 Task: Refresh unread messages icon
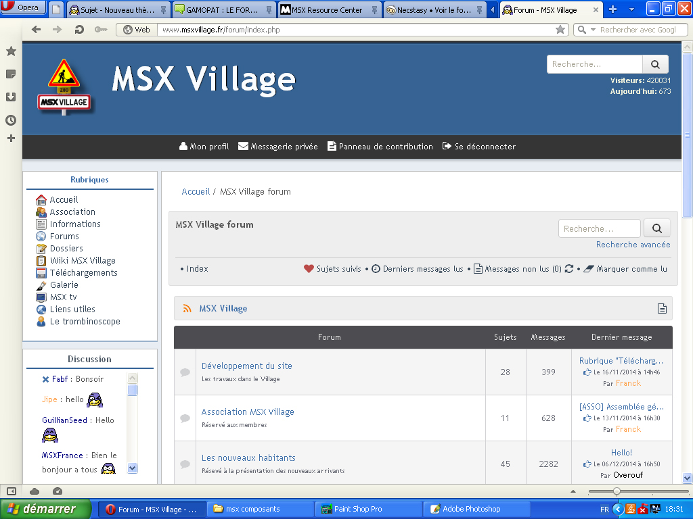[x=568, y=269]
